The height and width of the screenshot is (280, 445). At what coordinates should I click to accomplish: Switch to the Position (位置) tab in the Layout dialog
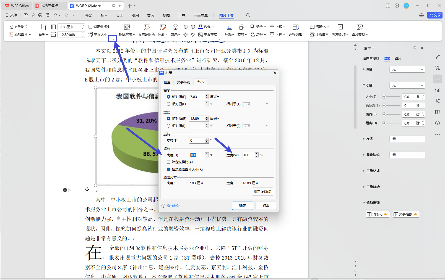[x=167, y=82]
